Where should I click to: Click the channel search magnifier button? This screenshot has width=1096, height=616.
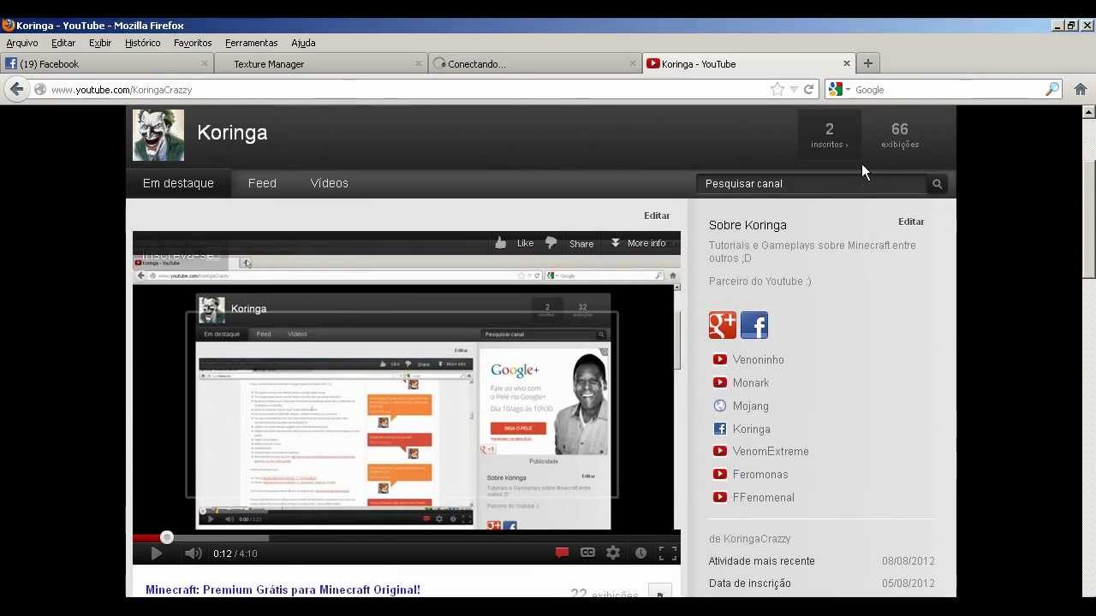point(938,184)
